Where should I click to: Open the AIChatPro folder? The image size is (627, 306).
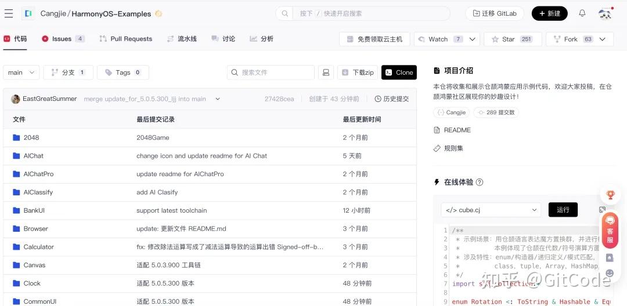pyautogui.click(x=38, y=174)
